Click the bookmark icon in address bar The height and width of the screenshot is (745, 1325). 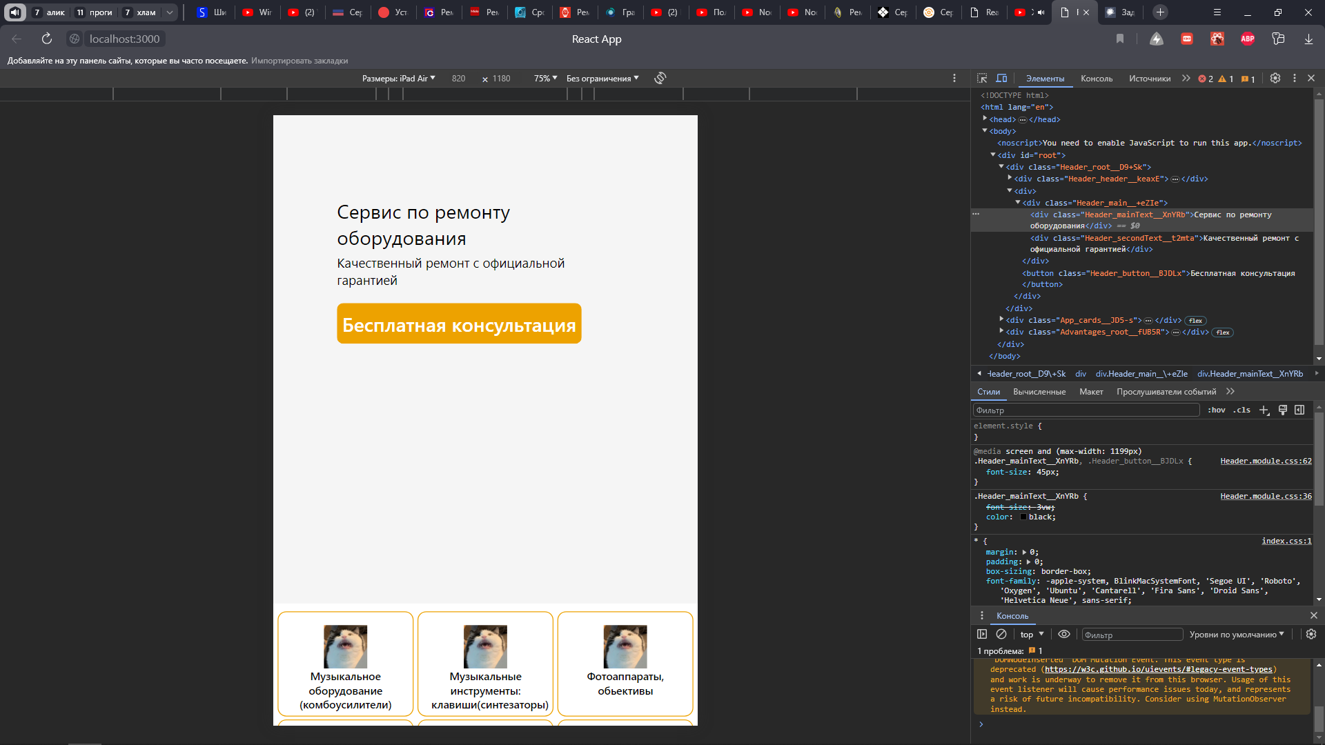pos(1120,39)
